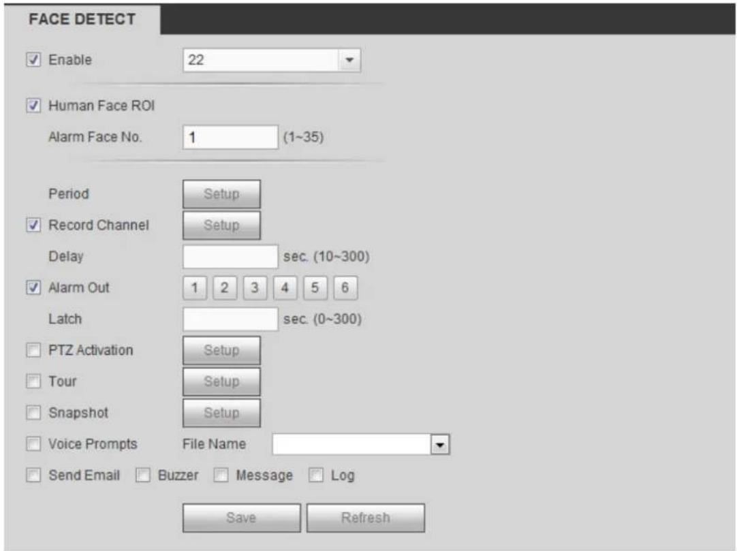Image resolution: width=737 pixels, height=551 pixels.
Task: Click the Delay seconds input field
Action: pos(230,257)
